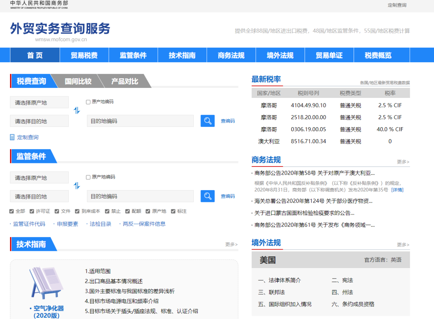
Task: Switch to the 产品对比 tab
Action: (x=124, y=81)
